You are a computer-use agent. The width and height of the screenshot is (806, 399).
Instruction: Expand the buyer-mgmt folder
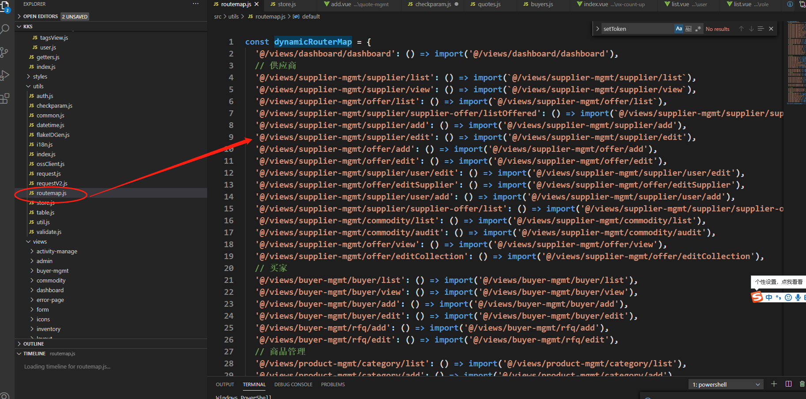pyautogui.click(x=32, y=271)
